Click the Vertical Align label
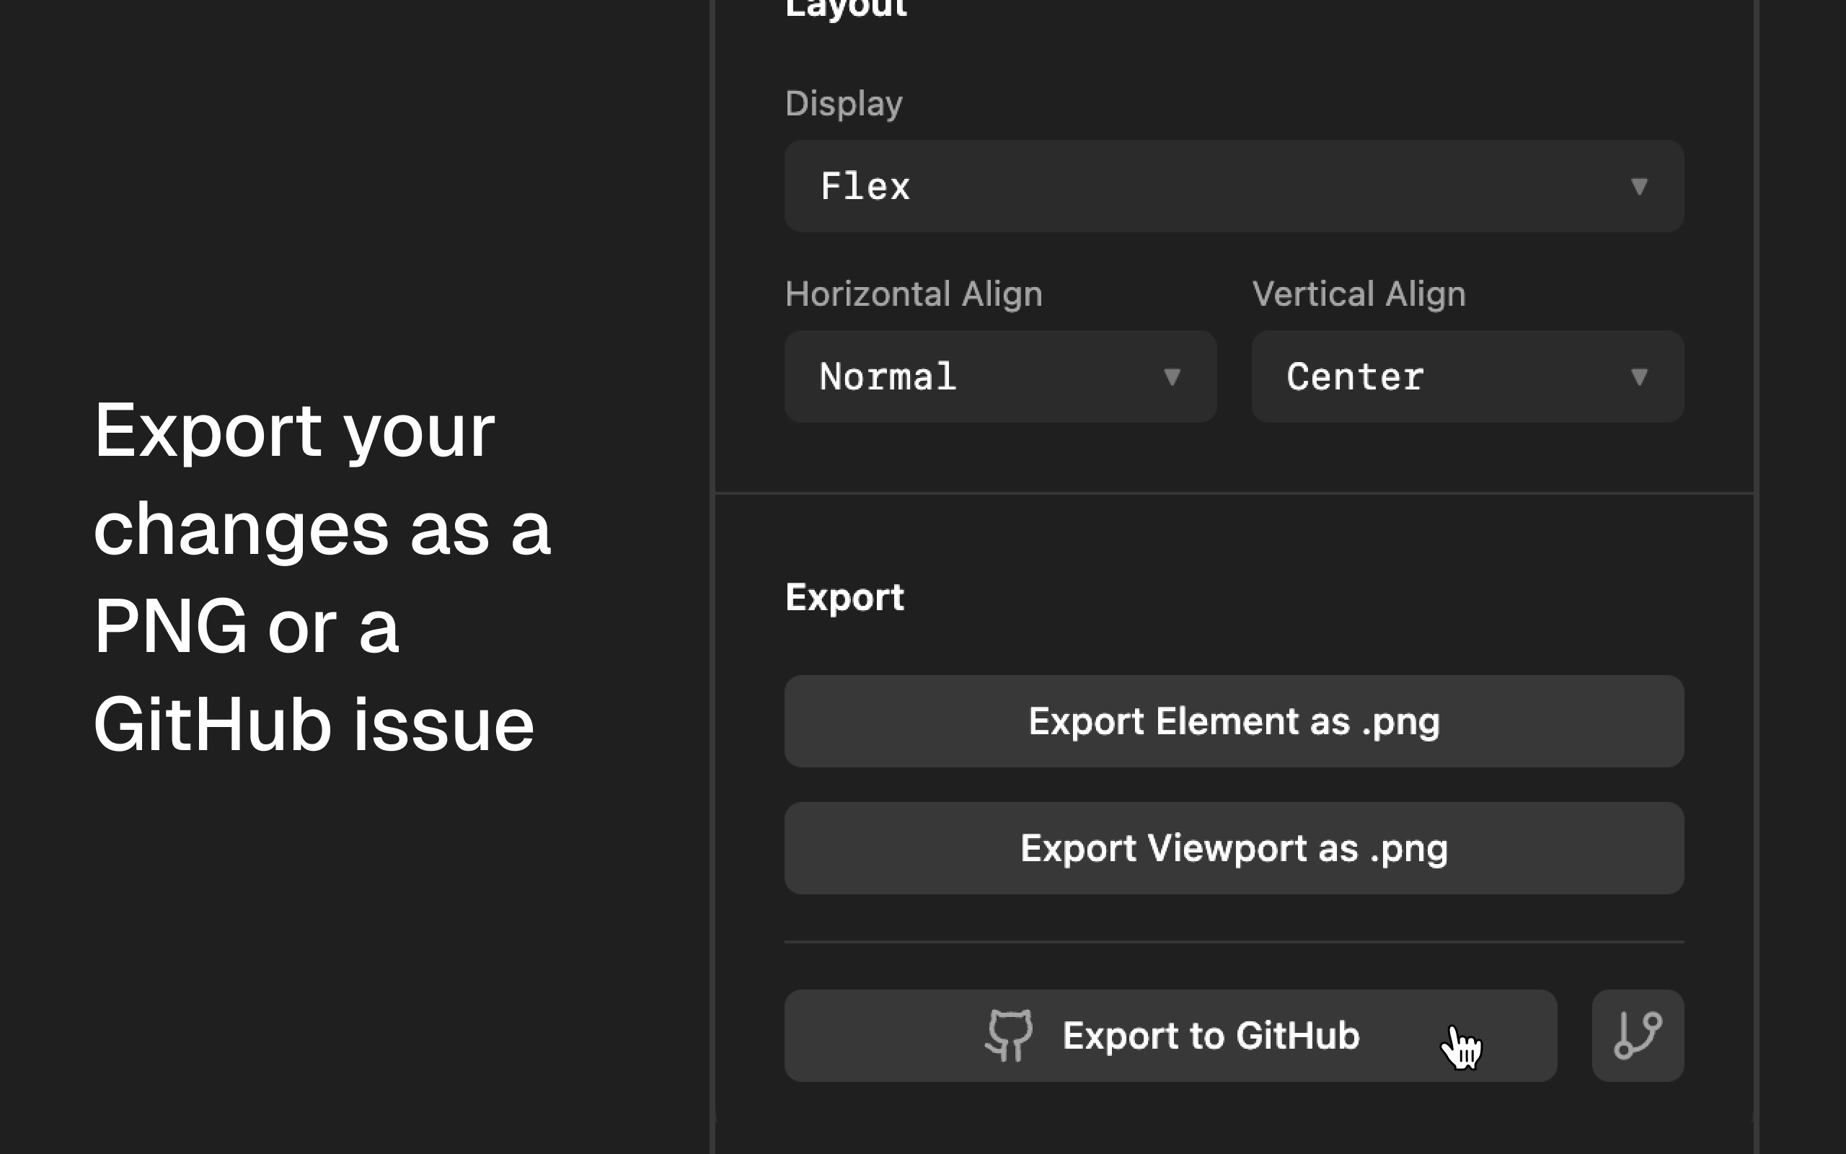The height and width of the screenshot is (1154, 1846). tap(1359, 294)
